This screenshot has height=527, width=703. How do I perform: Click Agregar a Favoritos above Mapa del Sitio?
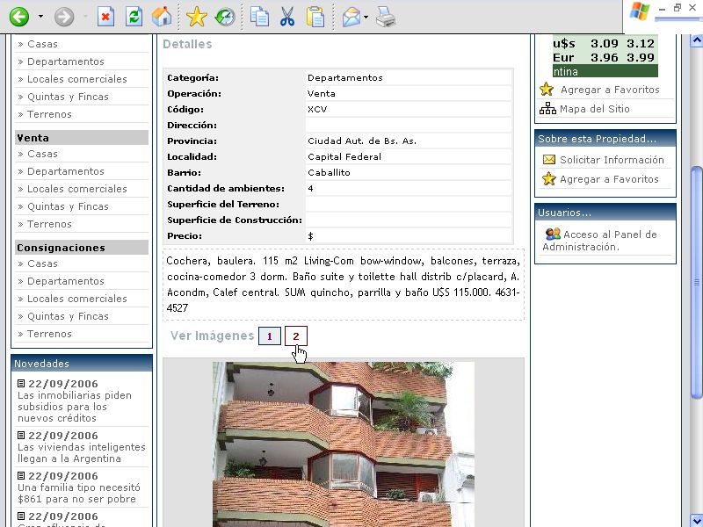[610, 90]
